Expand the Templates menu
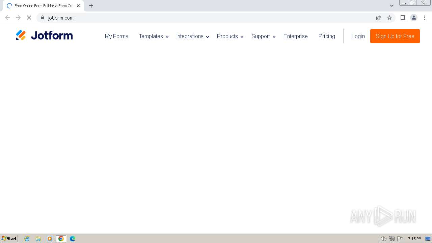 pos(154,36)
